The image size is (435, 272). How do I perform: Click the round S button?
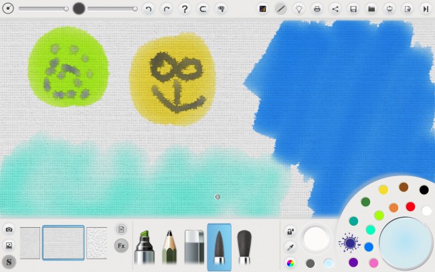coord(9,262)
